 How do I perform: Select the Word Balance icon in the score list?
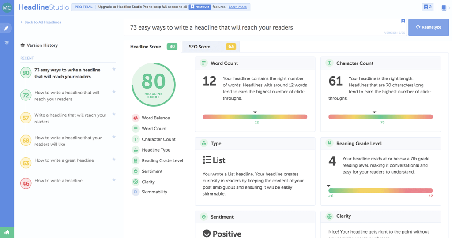pos(136,118)
